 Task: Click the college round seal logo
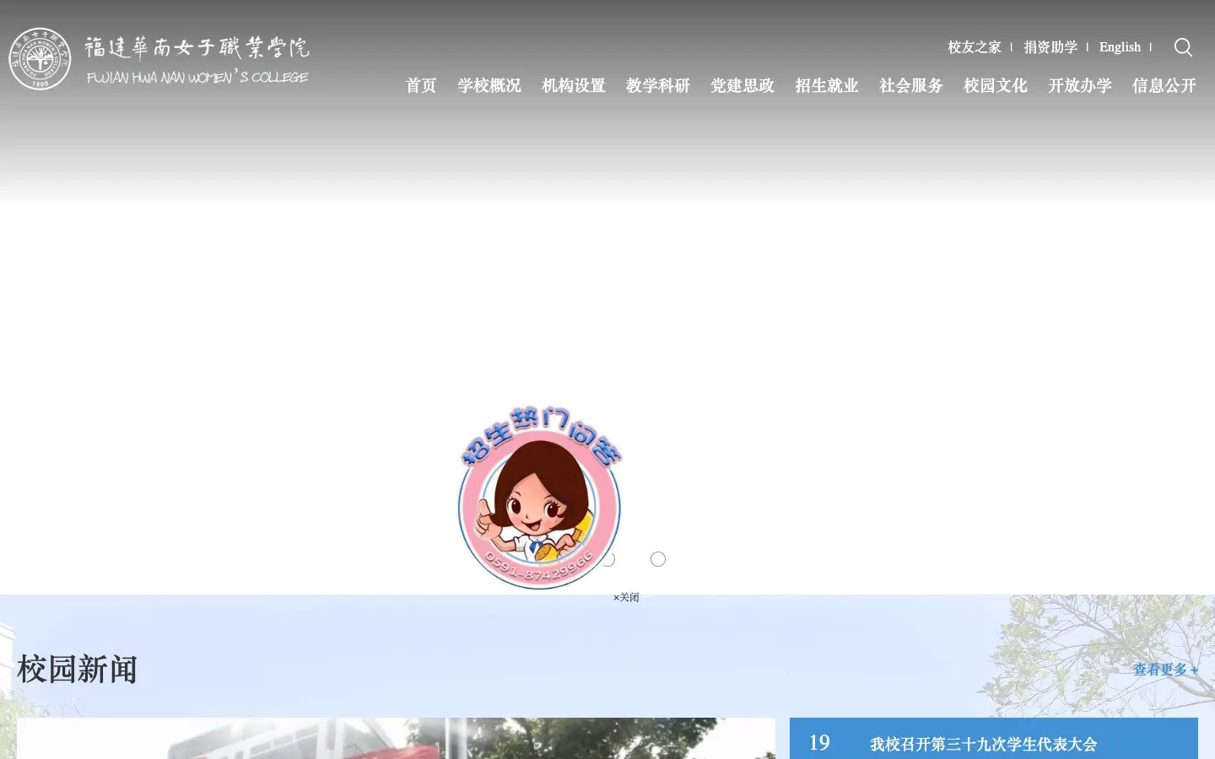click(x=40, y=59)
